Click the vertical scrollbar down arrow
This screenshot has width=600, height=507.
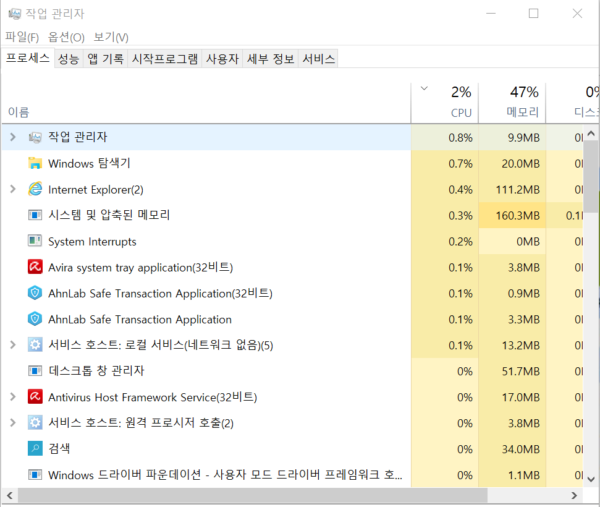pyautogui.click(x=591, y=478)
